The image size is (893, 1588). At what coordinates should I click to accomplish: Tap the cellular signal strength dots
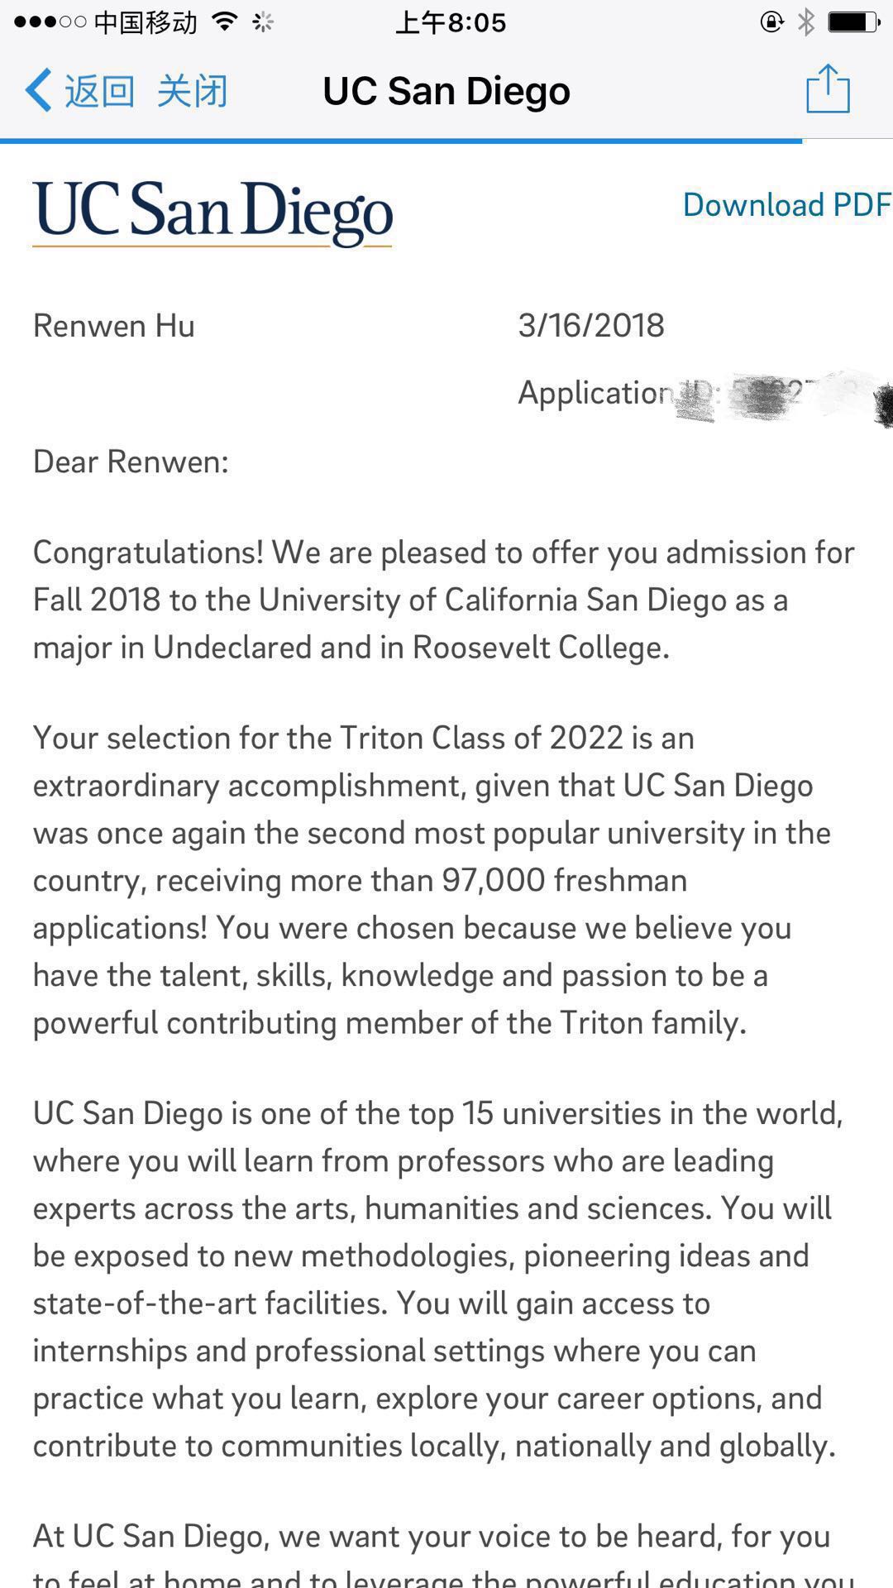[50, 22]
